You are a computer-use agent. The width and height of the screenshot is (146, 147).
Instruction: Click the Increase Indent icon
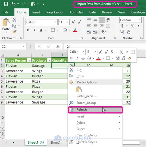(x=95, y=32)
